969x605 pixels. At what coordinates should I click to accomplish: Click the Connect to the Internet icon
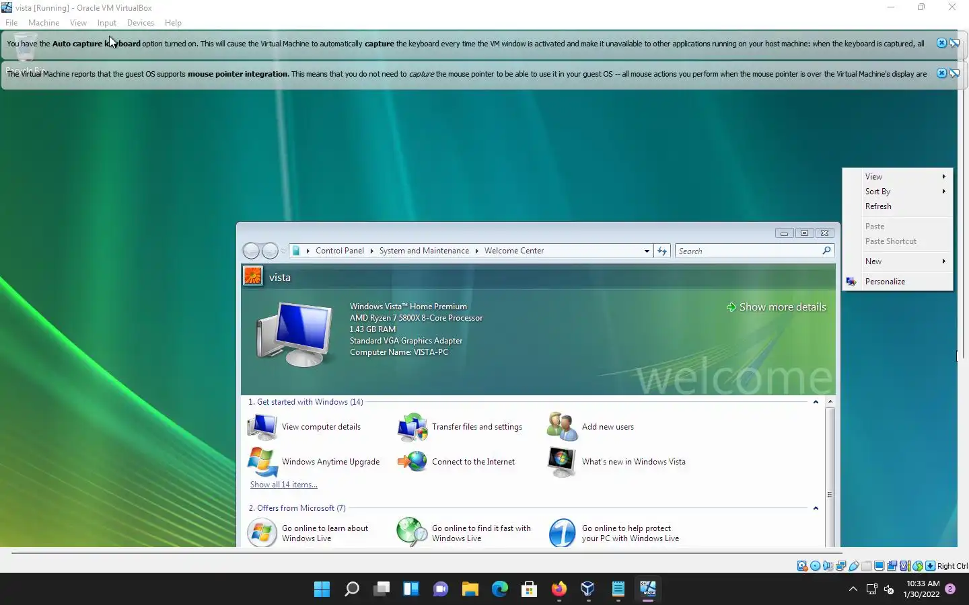(412, 462)
